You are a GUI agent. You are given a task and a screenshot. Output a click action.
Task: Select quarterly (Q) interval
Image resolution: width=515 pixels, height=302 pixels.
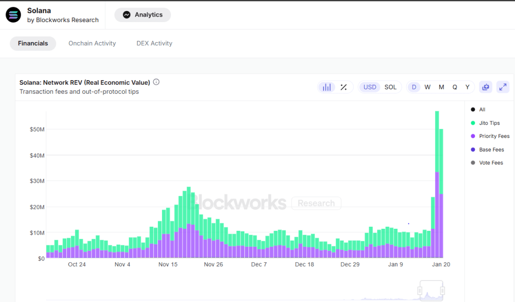pyautogui.click(x=455, y=87)
